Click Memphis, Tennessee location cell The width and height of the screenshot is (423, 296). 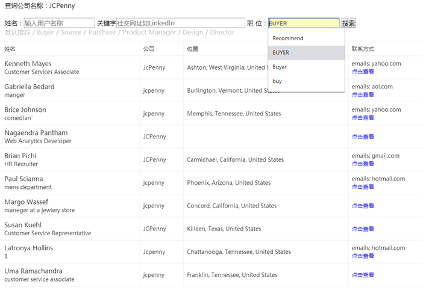tap(234, 114)
